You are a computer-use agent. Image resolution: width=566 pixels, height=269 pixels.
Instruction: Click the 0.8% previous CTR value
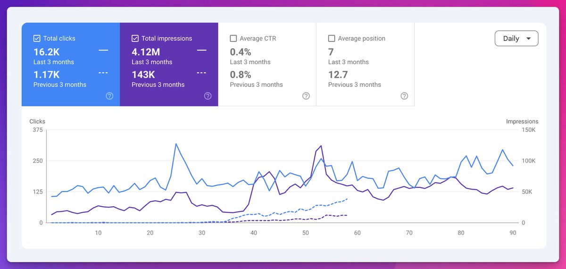[x=241, y=75]
